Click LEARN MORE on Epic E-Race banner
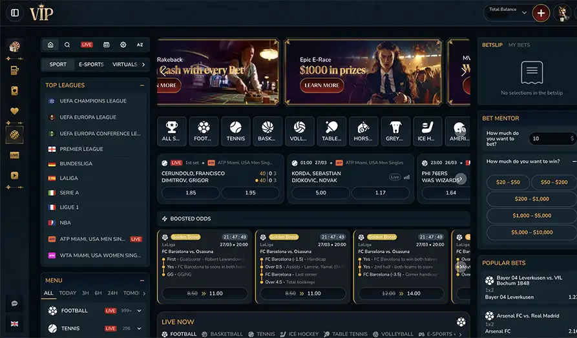This screenshot has width=577, height=338. coord(322,85)
